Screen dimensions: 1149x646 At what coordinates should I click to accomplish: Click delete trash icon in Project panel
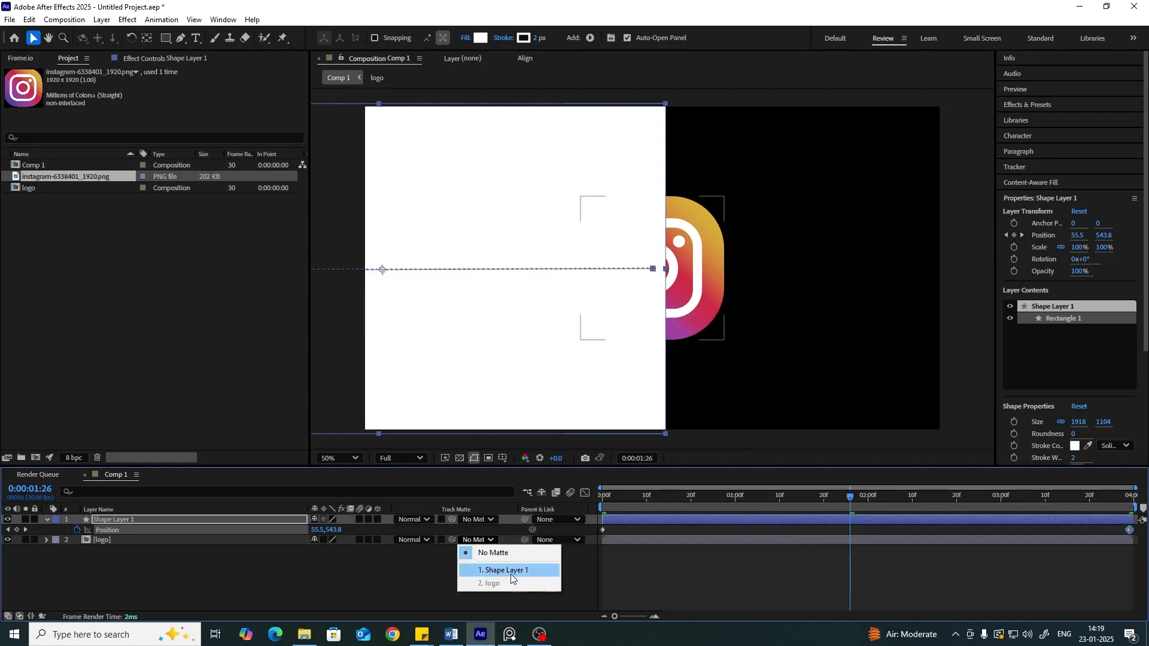pyautogui.click(x=97, y=458)
